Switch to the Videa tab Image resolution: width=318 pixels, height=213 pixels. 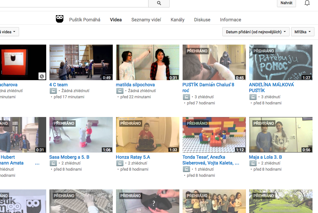(x=116, y=20)
